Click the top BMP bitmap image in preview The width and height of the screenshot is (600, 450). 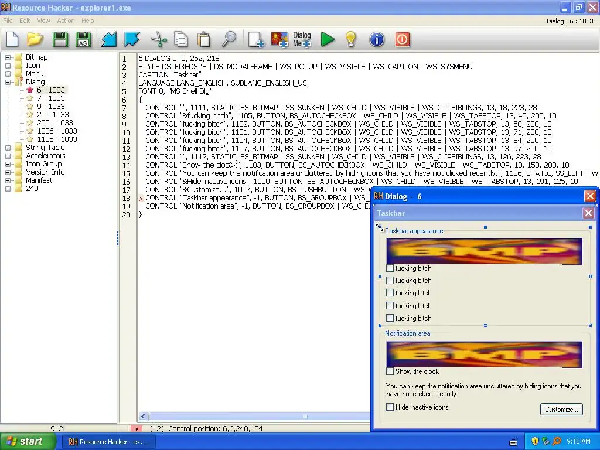coord(484,251)
